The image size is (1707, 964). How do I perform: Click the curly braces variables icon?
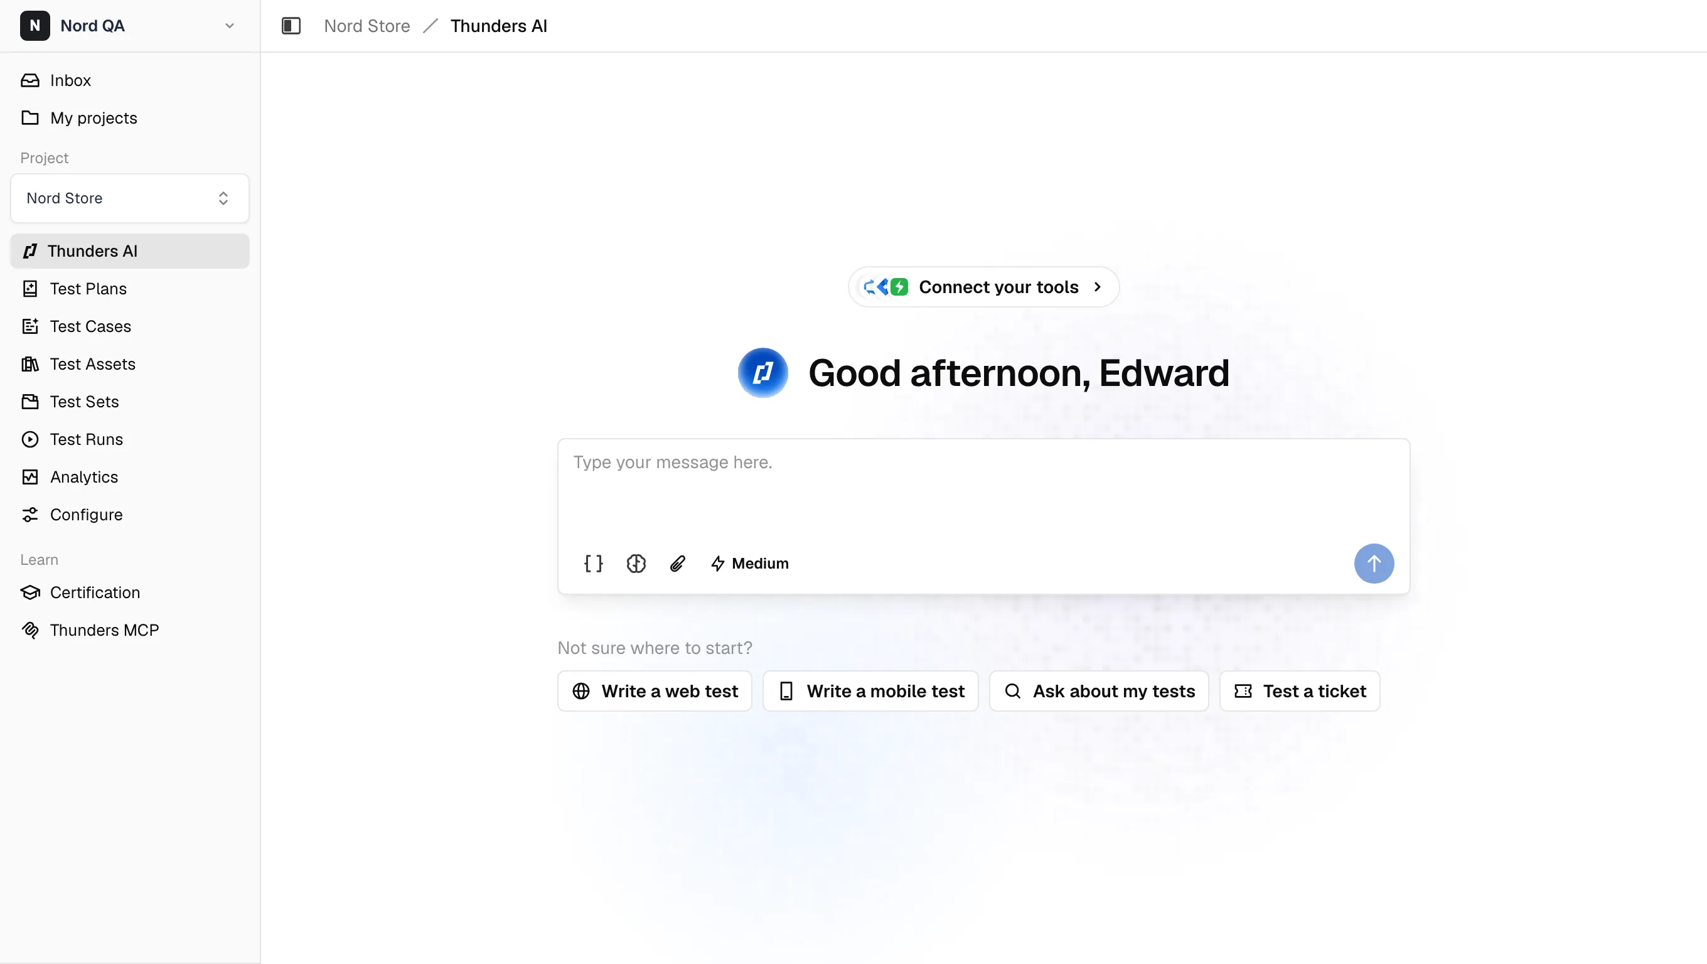tap(593, 564)
